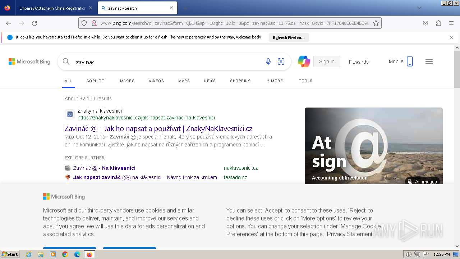Switch to the IMAGES tab
The width and height of the screenshot is (460, 259).
(x=126, y=81)
